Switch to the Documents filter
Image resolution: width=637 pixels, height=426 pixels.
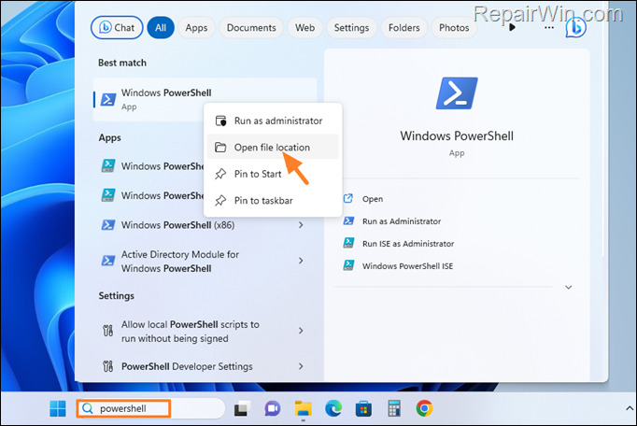[251, 28]
